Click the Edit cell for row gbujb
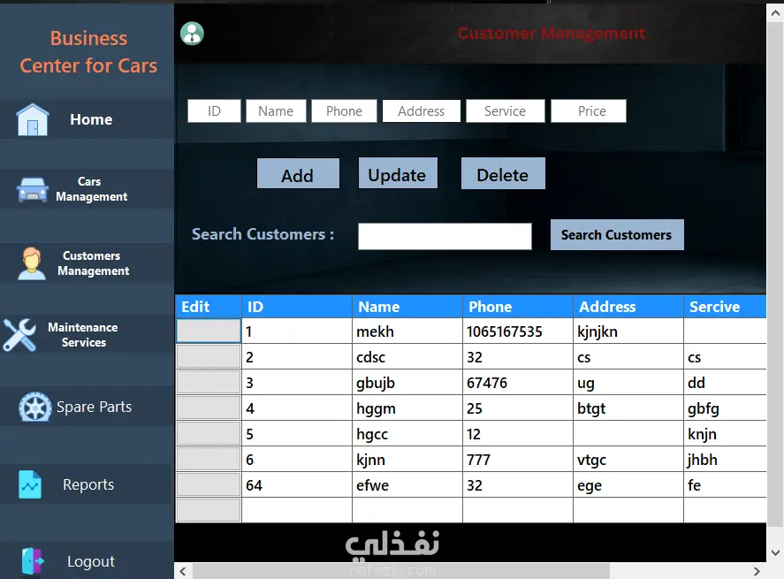Image resolution: width=784 pixels, height=579 pixels. click(x=209, y=382)
